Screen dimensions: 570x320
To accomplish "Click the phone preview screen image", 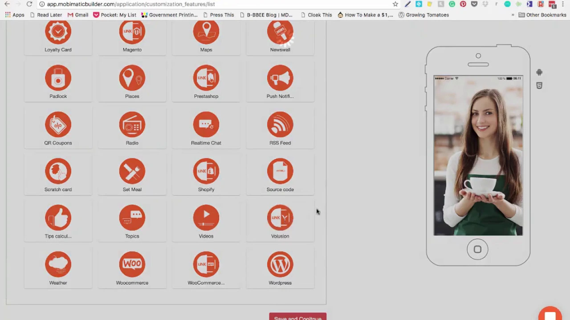I will (478, 156).
